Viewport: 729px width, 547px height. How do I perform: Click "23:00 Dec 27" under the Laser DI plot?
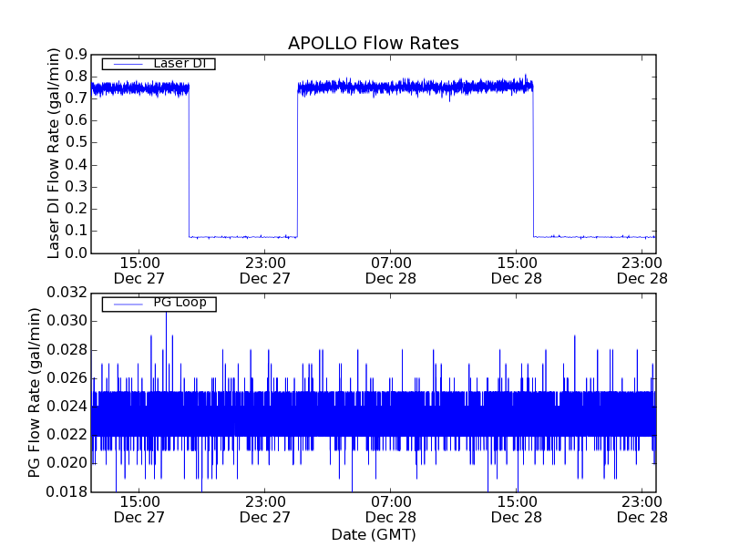(265, 271)
